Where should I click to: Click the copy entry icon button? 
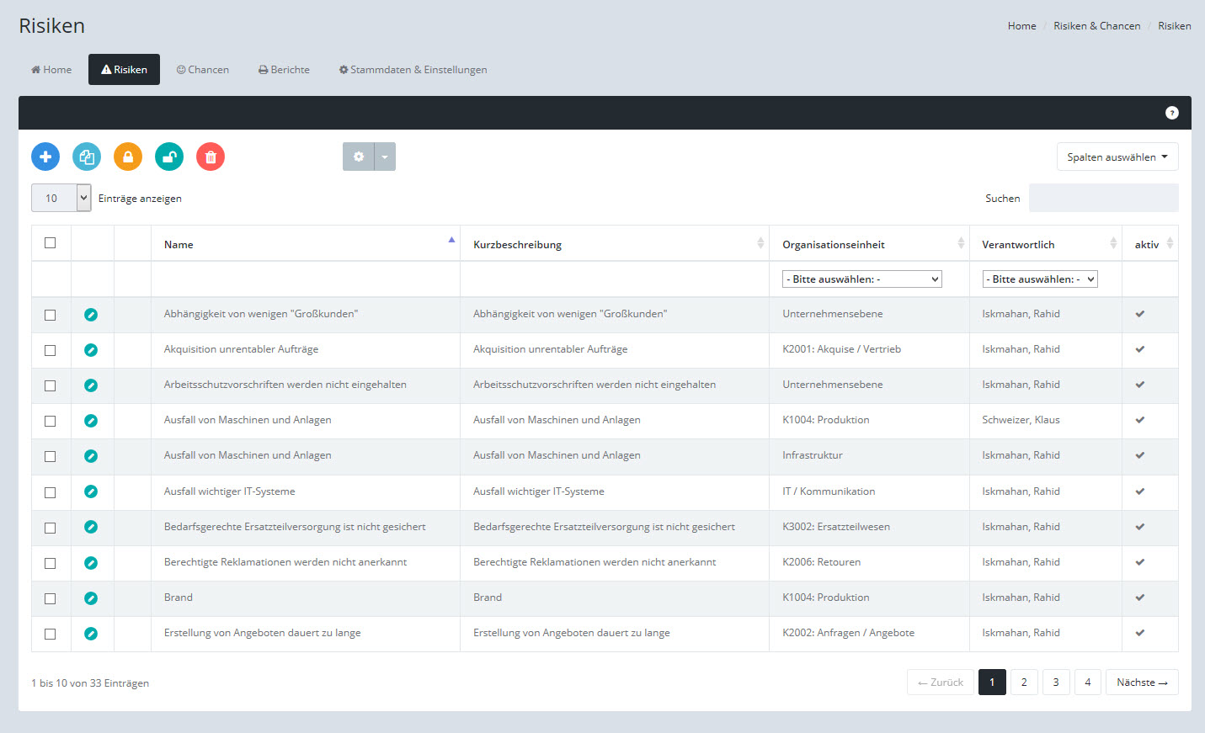pyautogui.click(x=87, y=157)
